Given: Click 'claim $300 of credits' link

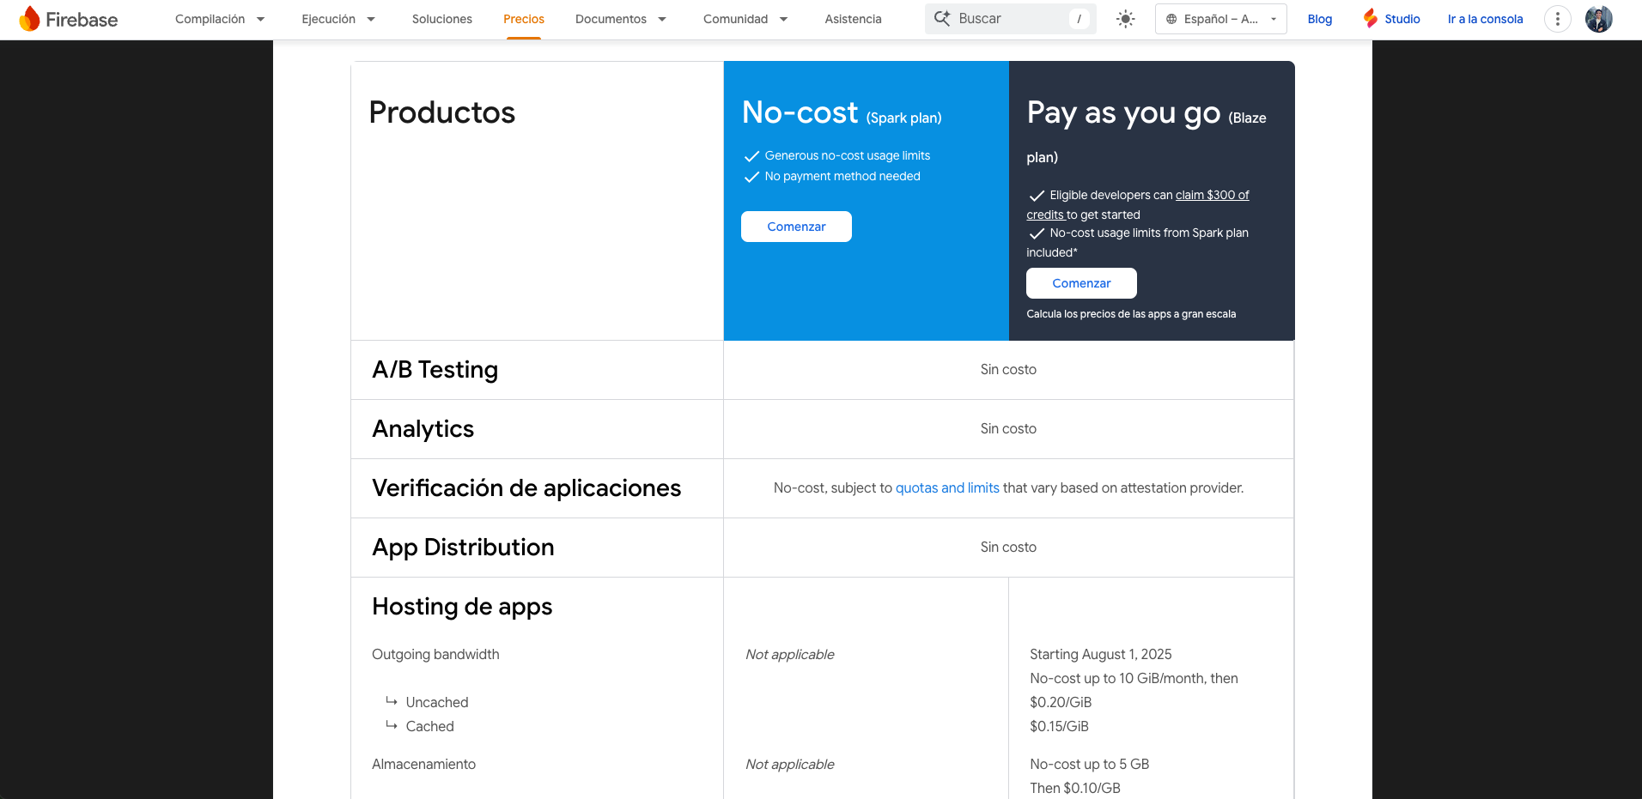Looking at the screenshot, I should pyautogui.click(x=1212, y=195).
